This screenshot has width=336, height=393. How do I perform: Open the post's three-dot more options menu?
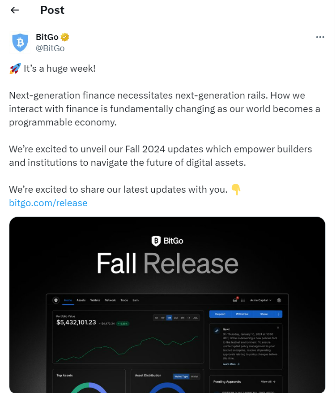[x=320, y=37]
